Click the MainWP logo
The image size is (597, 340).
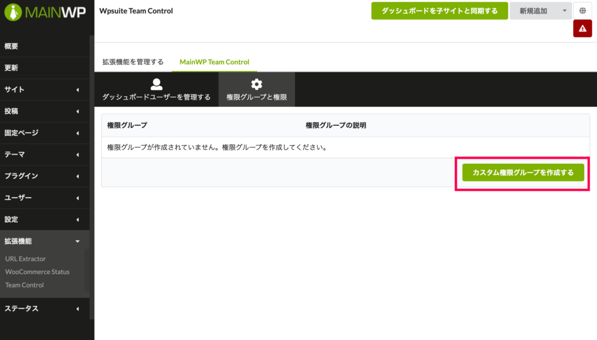pos(45,12)
